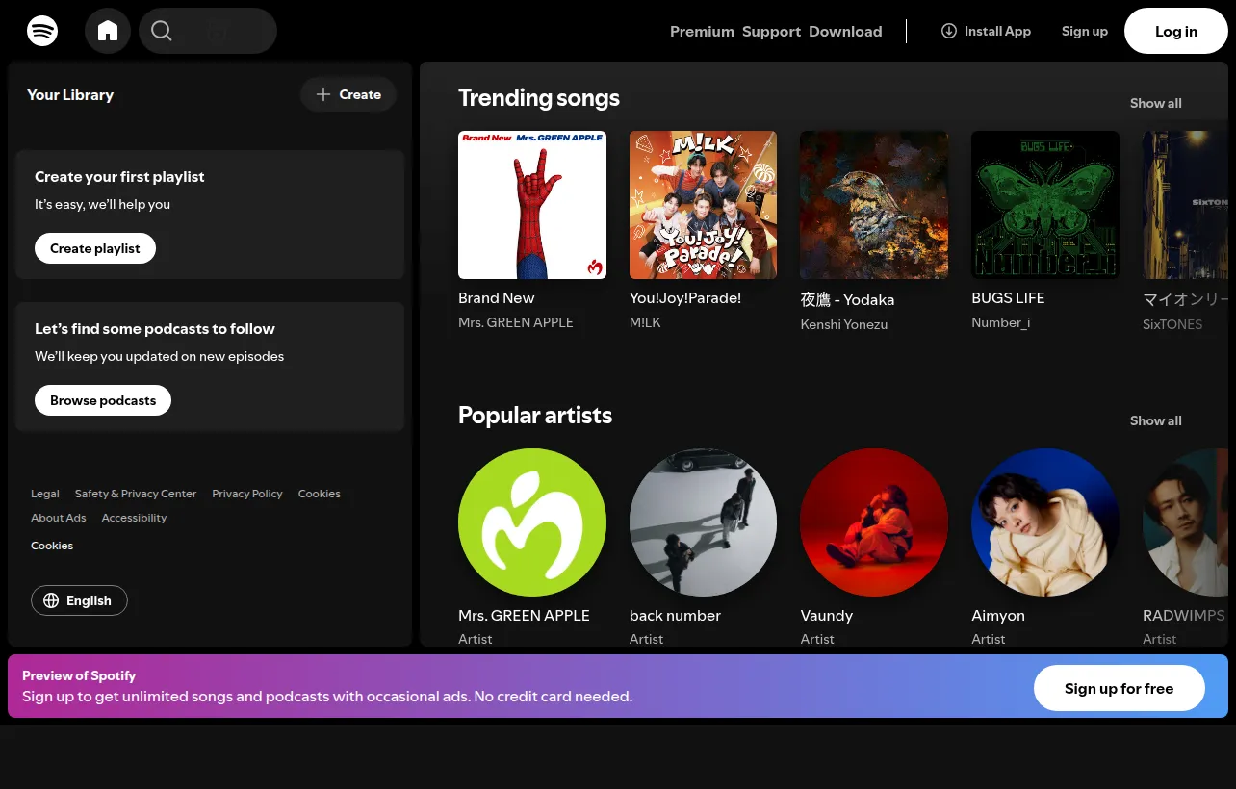This screenshot has height=789, width=1236.
Task: Open the Mrs. GREEN APPLE green artist image
Action: (532, 522)
